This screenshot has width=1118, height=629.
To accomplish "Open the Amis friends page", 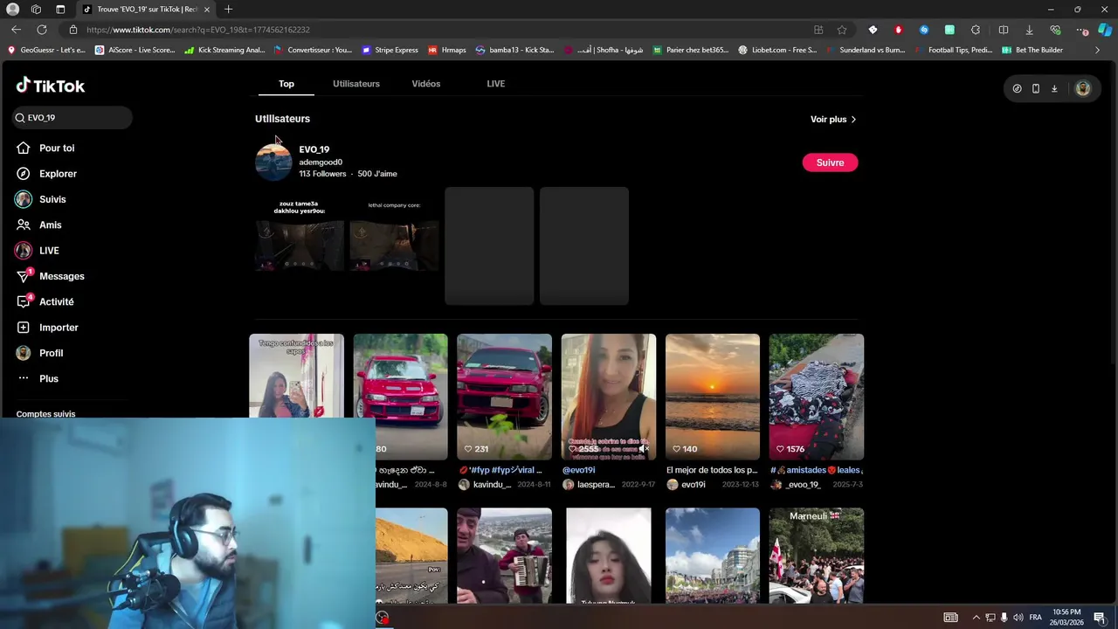I will [39, 225].
